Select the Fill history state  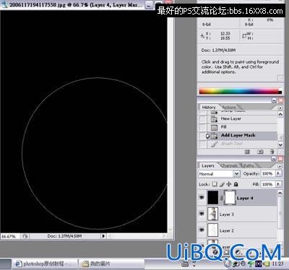pyautogui.click(x=242, y=127)
